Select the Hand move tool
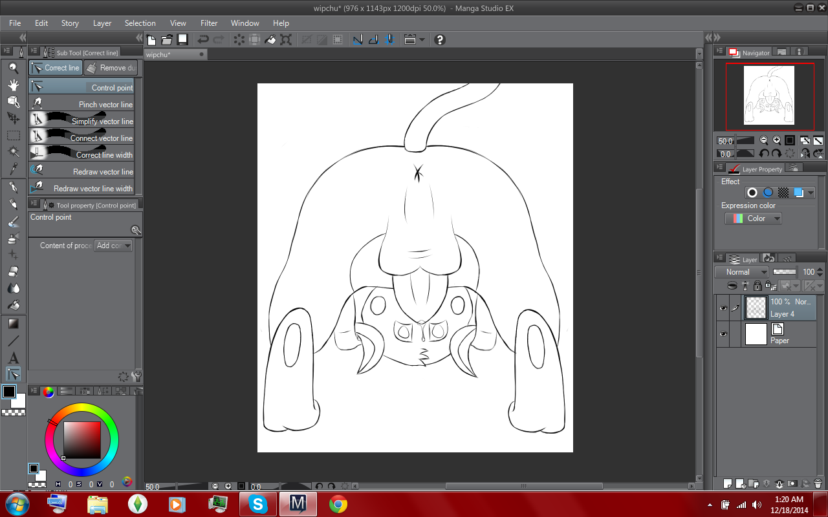Viewport: 828px width, 517px height. pyautogui.click(x=13, y=85)
